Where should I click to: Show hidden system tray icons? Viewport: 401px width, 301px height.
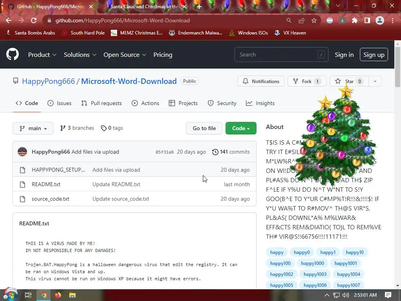click(327, 295)
